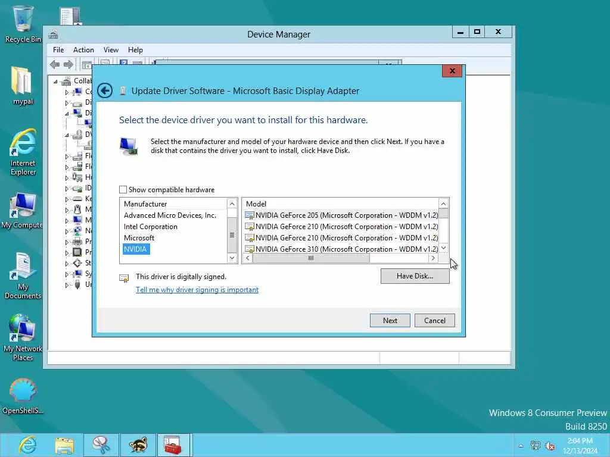This screenshot has width=610, height=457.
Task: Open the File menu
Action: [58, 50]
